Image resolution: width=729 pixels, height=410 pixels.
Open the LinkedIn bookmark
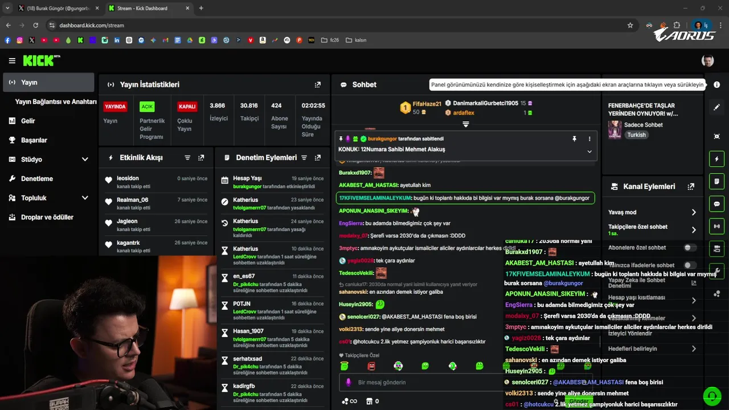(117, 40)
